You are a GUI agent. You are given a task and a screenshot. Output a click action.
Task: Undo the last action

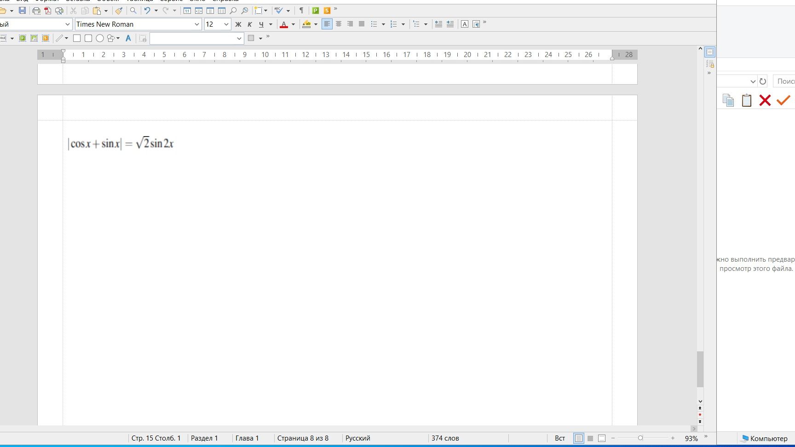click(147, 11)
